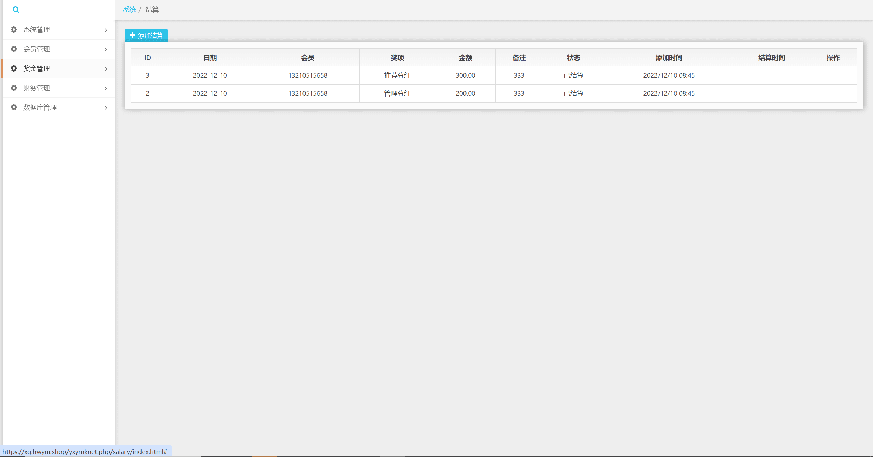The image size is (873, 457).
Task: Click 日期 column header
Action: point(210,58)
